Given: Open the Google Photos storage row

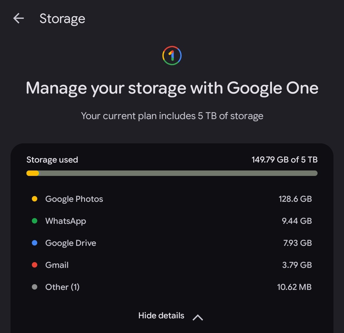Looking at the screenshot, I should click(x=172, y=199).
